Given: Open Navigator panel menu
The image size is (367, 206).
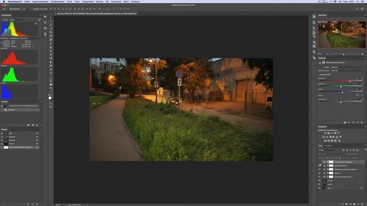Looking at the screenshot, I should [365, 15].
